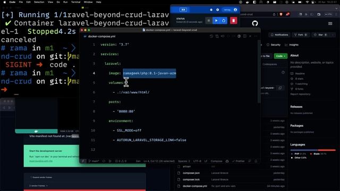Click the boxed logo in blue widget header
The height and width of the screenshot is (191, 340).
pos(183,10)
